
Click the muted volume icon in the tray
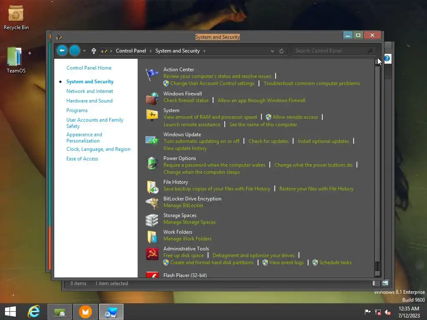388,312
